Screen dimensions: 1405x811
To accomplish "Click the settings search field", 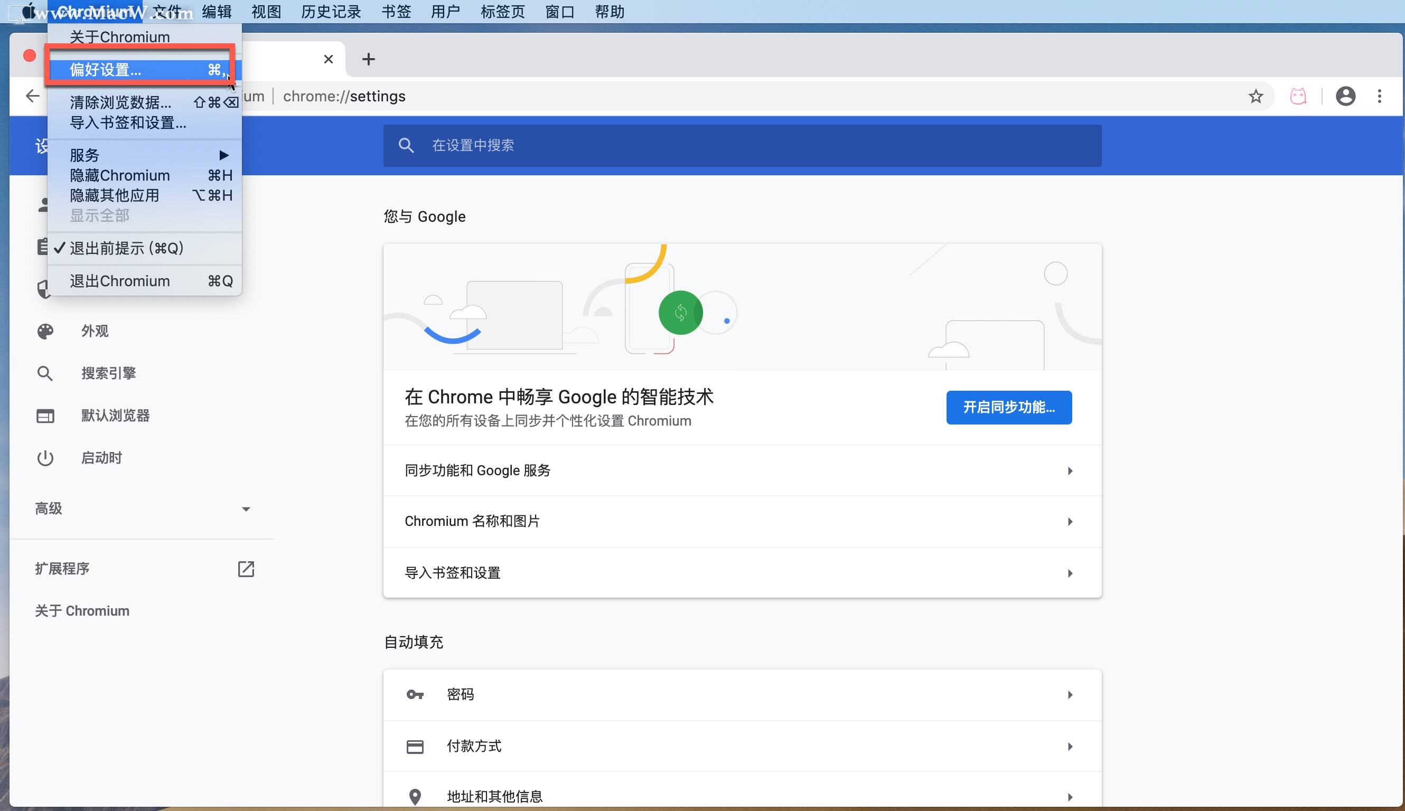I will (742, 145).
